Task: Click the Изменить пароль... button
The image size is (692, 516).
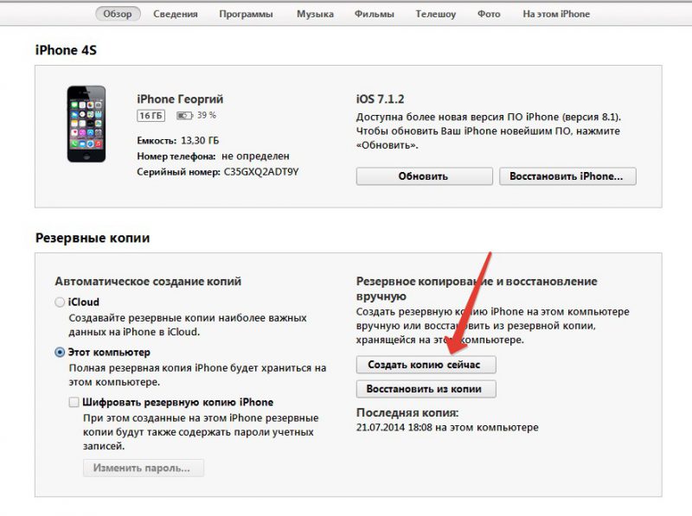Action: click(x=144, y=468)
